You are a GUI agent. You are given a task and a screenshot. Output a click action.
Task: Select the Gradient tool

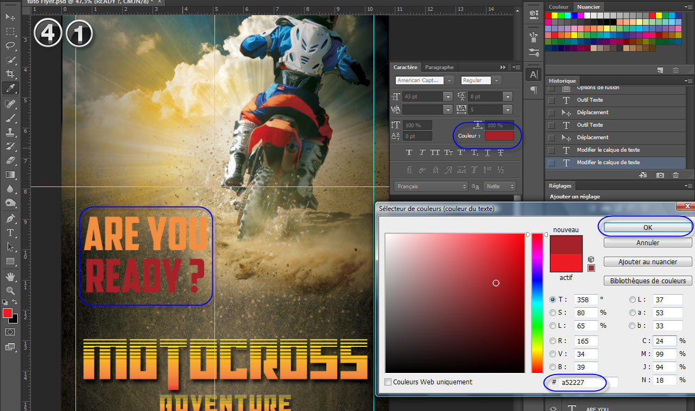click(x=10, y=175)
